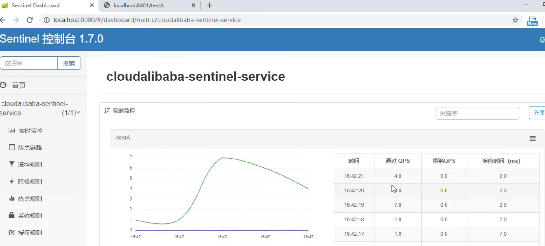Click the 16:42:21 time cell
Screen dimensions: 545x246
pyautogui.click(x=354, y=176)
